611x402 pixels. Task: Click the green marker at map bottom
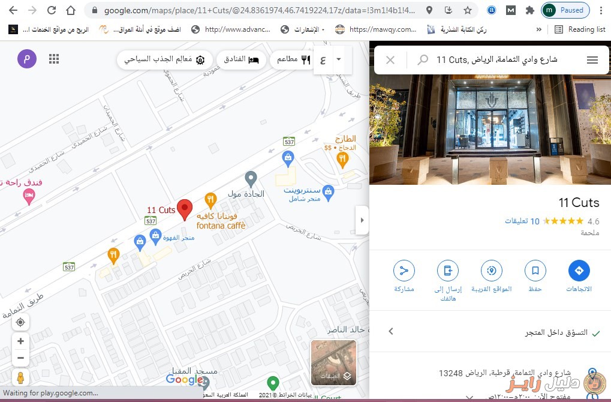point(273,383)
